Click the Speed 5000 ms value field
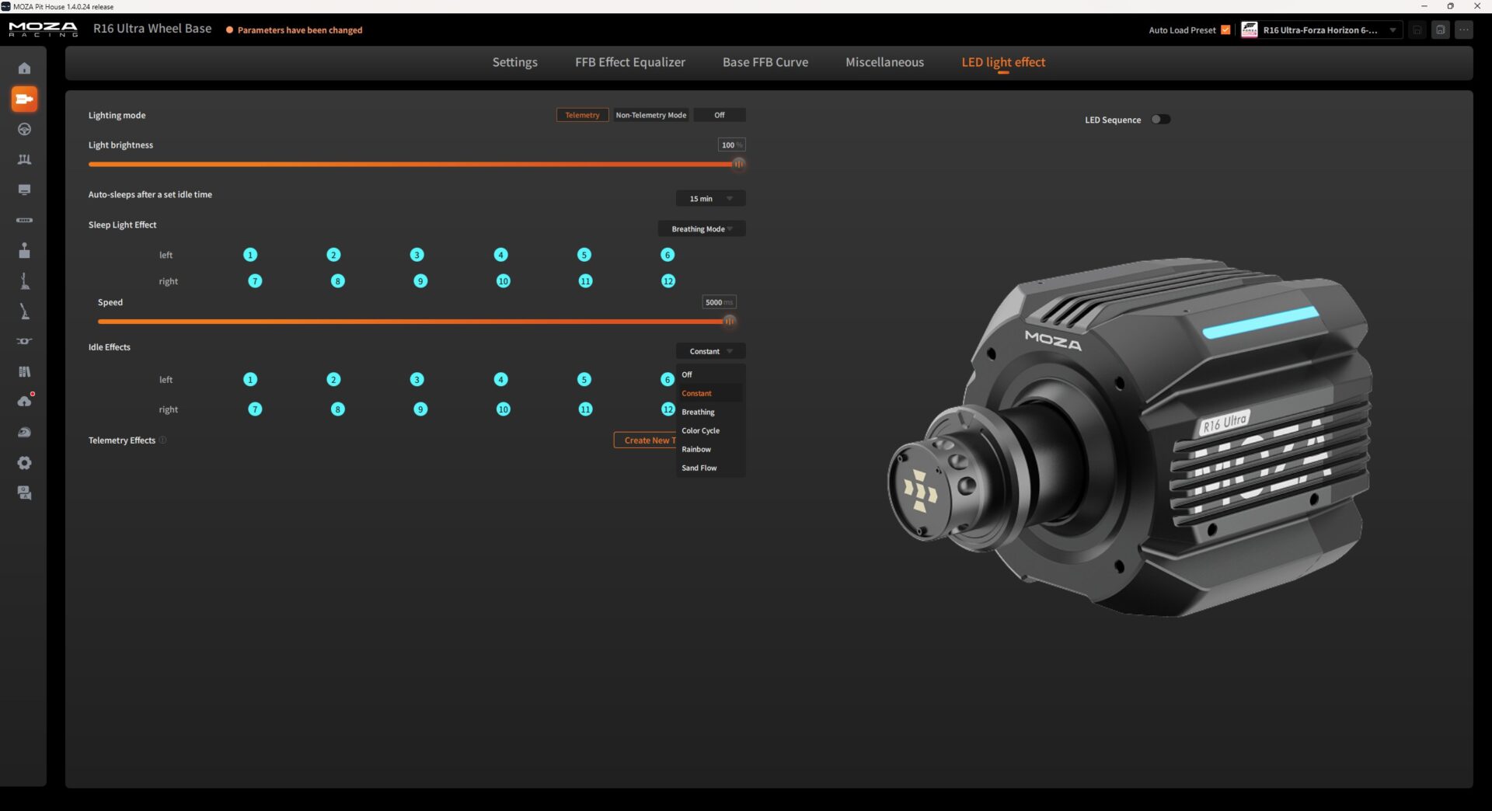The width and height of the screenshot is (1492, 811). 719,302
